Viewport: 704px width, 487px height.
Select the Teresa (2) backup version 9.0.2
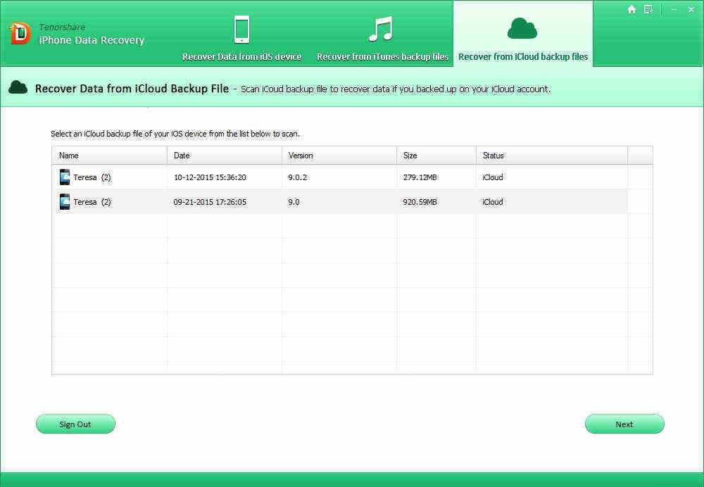click(339, 177)
